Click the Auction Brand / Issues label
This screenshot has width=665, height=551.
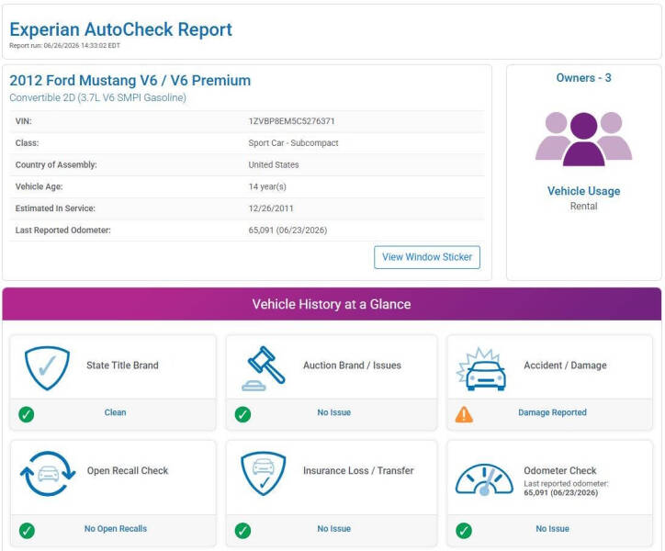[x=352, y=365]
